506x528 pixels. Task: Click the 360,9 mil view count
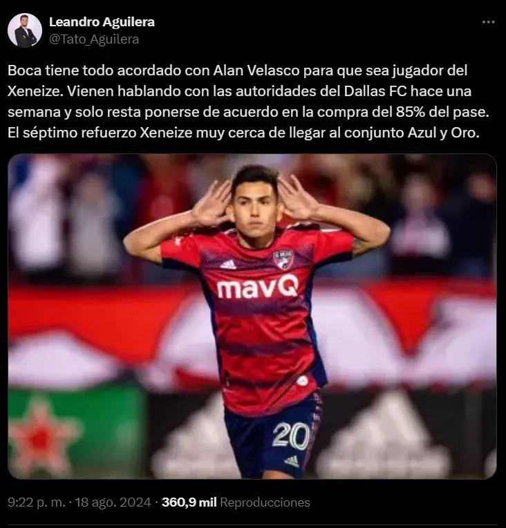(x=189, y=502)
